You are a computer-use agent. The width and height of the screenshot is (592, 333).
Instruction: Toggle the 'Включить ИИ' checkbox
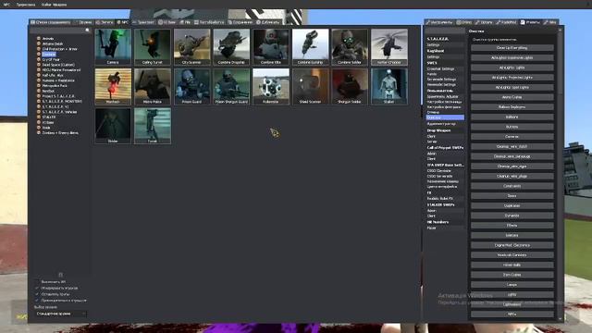pyautogui.click(x=37, y=281)
